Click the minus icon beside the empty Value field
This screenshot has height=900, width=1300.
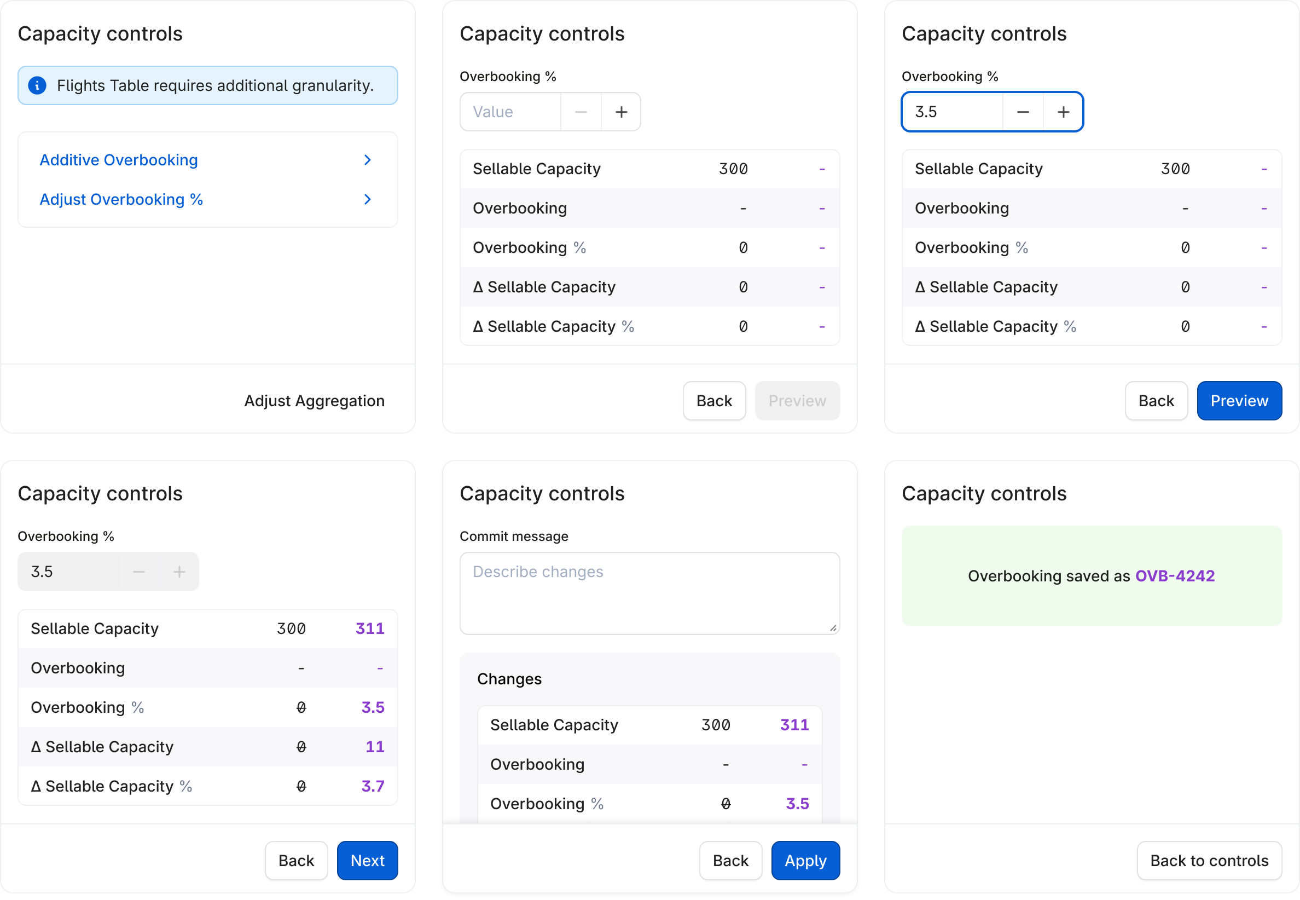581,112
